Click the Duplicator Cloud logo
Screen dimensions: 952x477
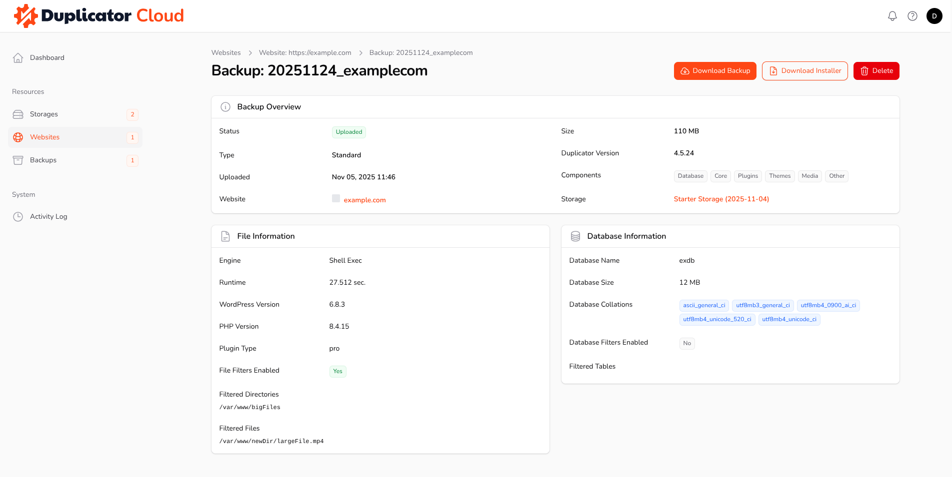click(99, 16)
